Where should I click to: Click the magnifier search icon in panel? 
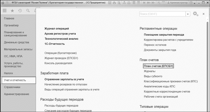coord(28,11)
